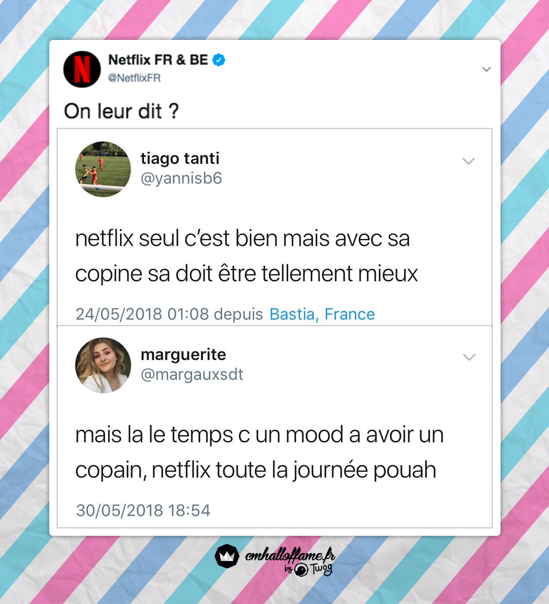Click the 24/05/2018 01:08 timestamp

click(142, 314)
